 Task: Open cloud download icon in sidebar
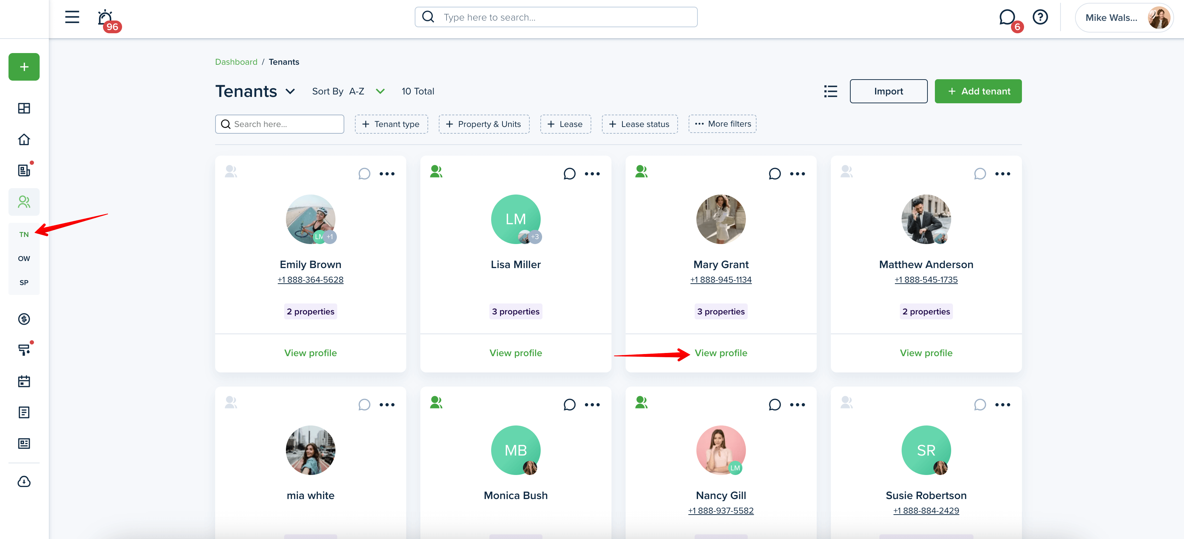(x=24, y=482)
